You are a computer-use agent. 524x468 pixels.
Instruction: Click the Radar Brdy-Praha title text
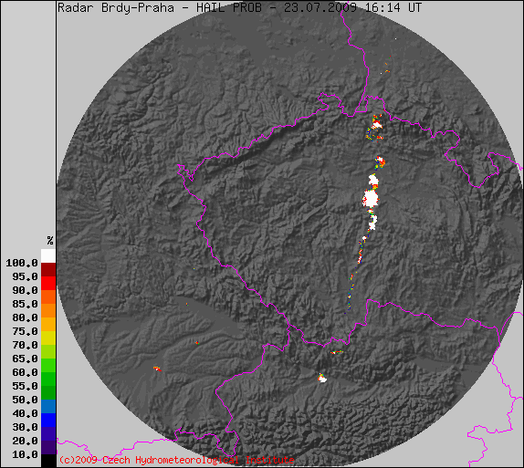point(116,7)
